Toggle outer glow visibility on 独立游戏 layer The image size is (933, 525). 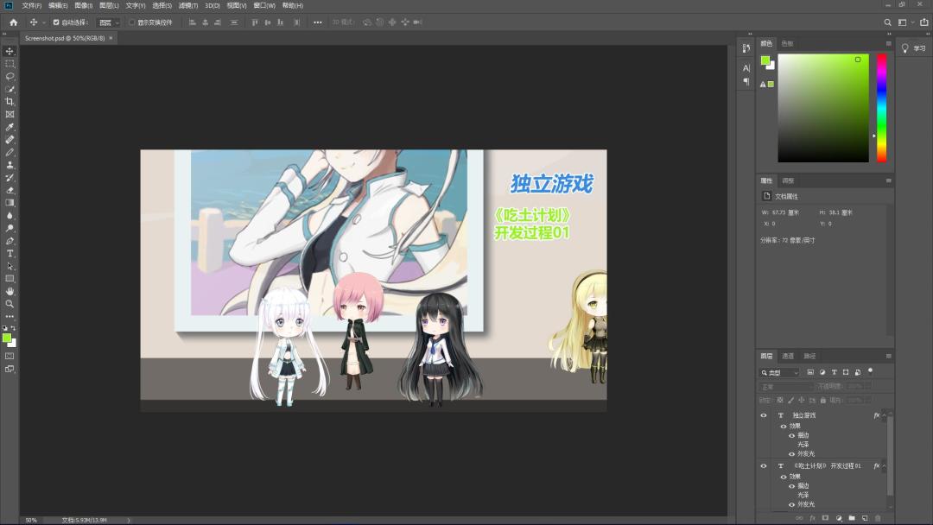click(x=791, y=454)
